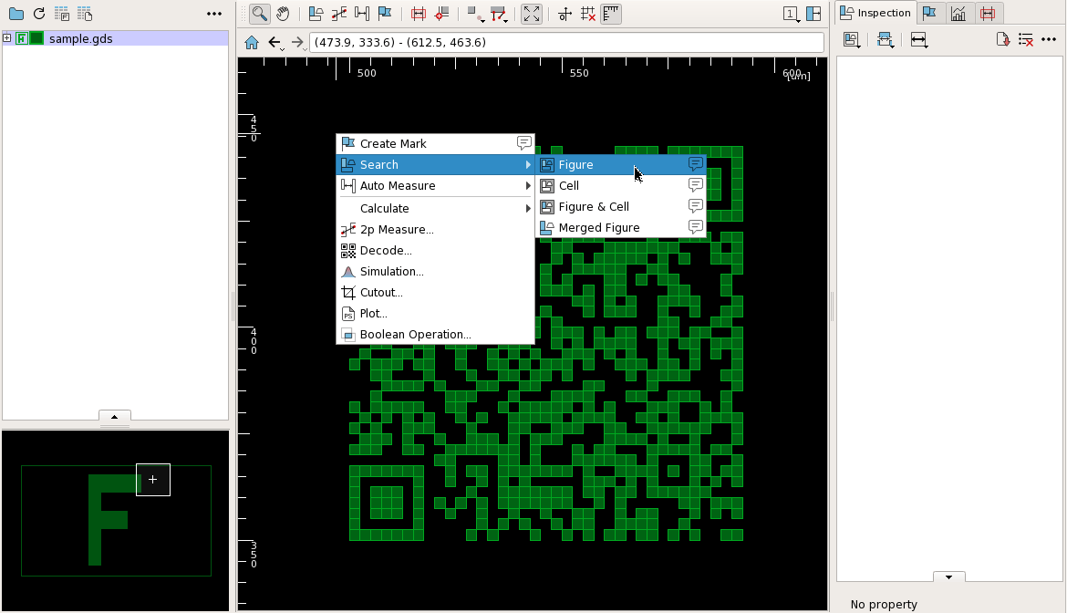Click the document layer list icon
The height and width of the screenshot is (613, 1067).
[x=85, y=14]
